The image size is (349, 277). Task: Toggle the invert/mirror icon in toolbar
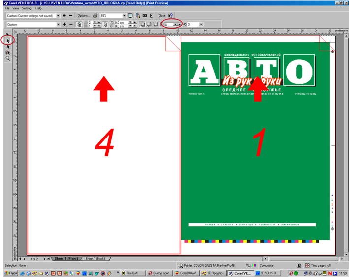coord(145,16)
